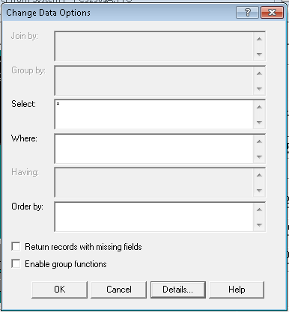289x312 pixels.
Task: Click the Group by scroll up arrow
Action: point(259,73)
